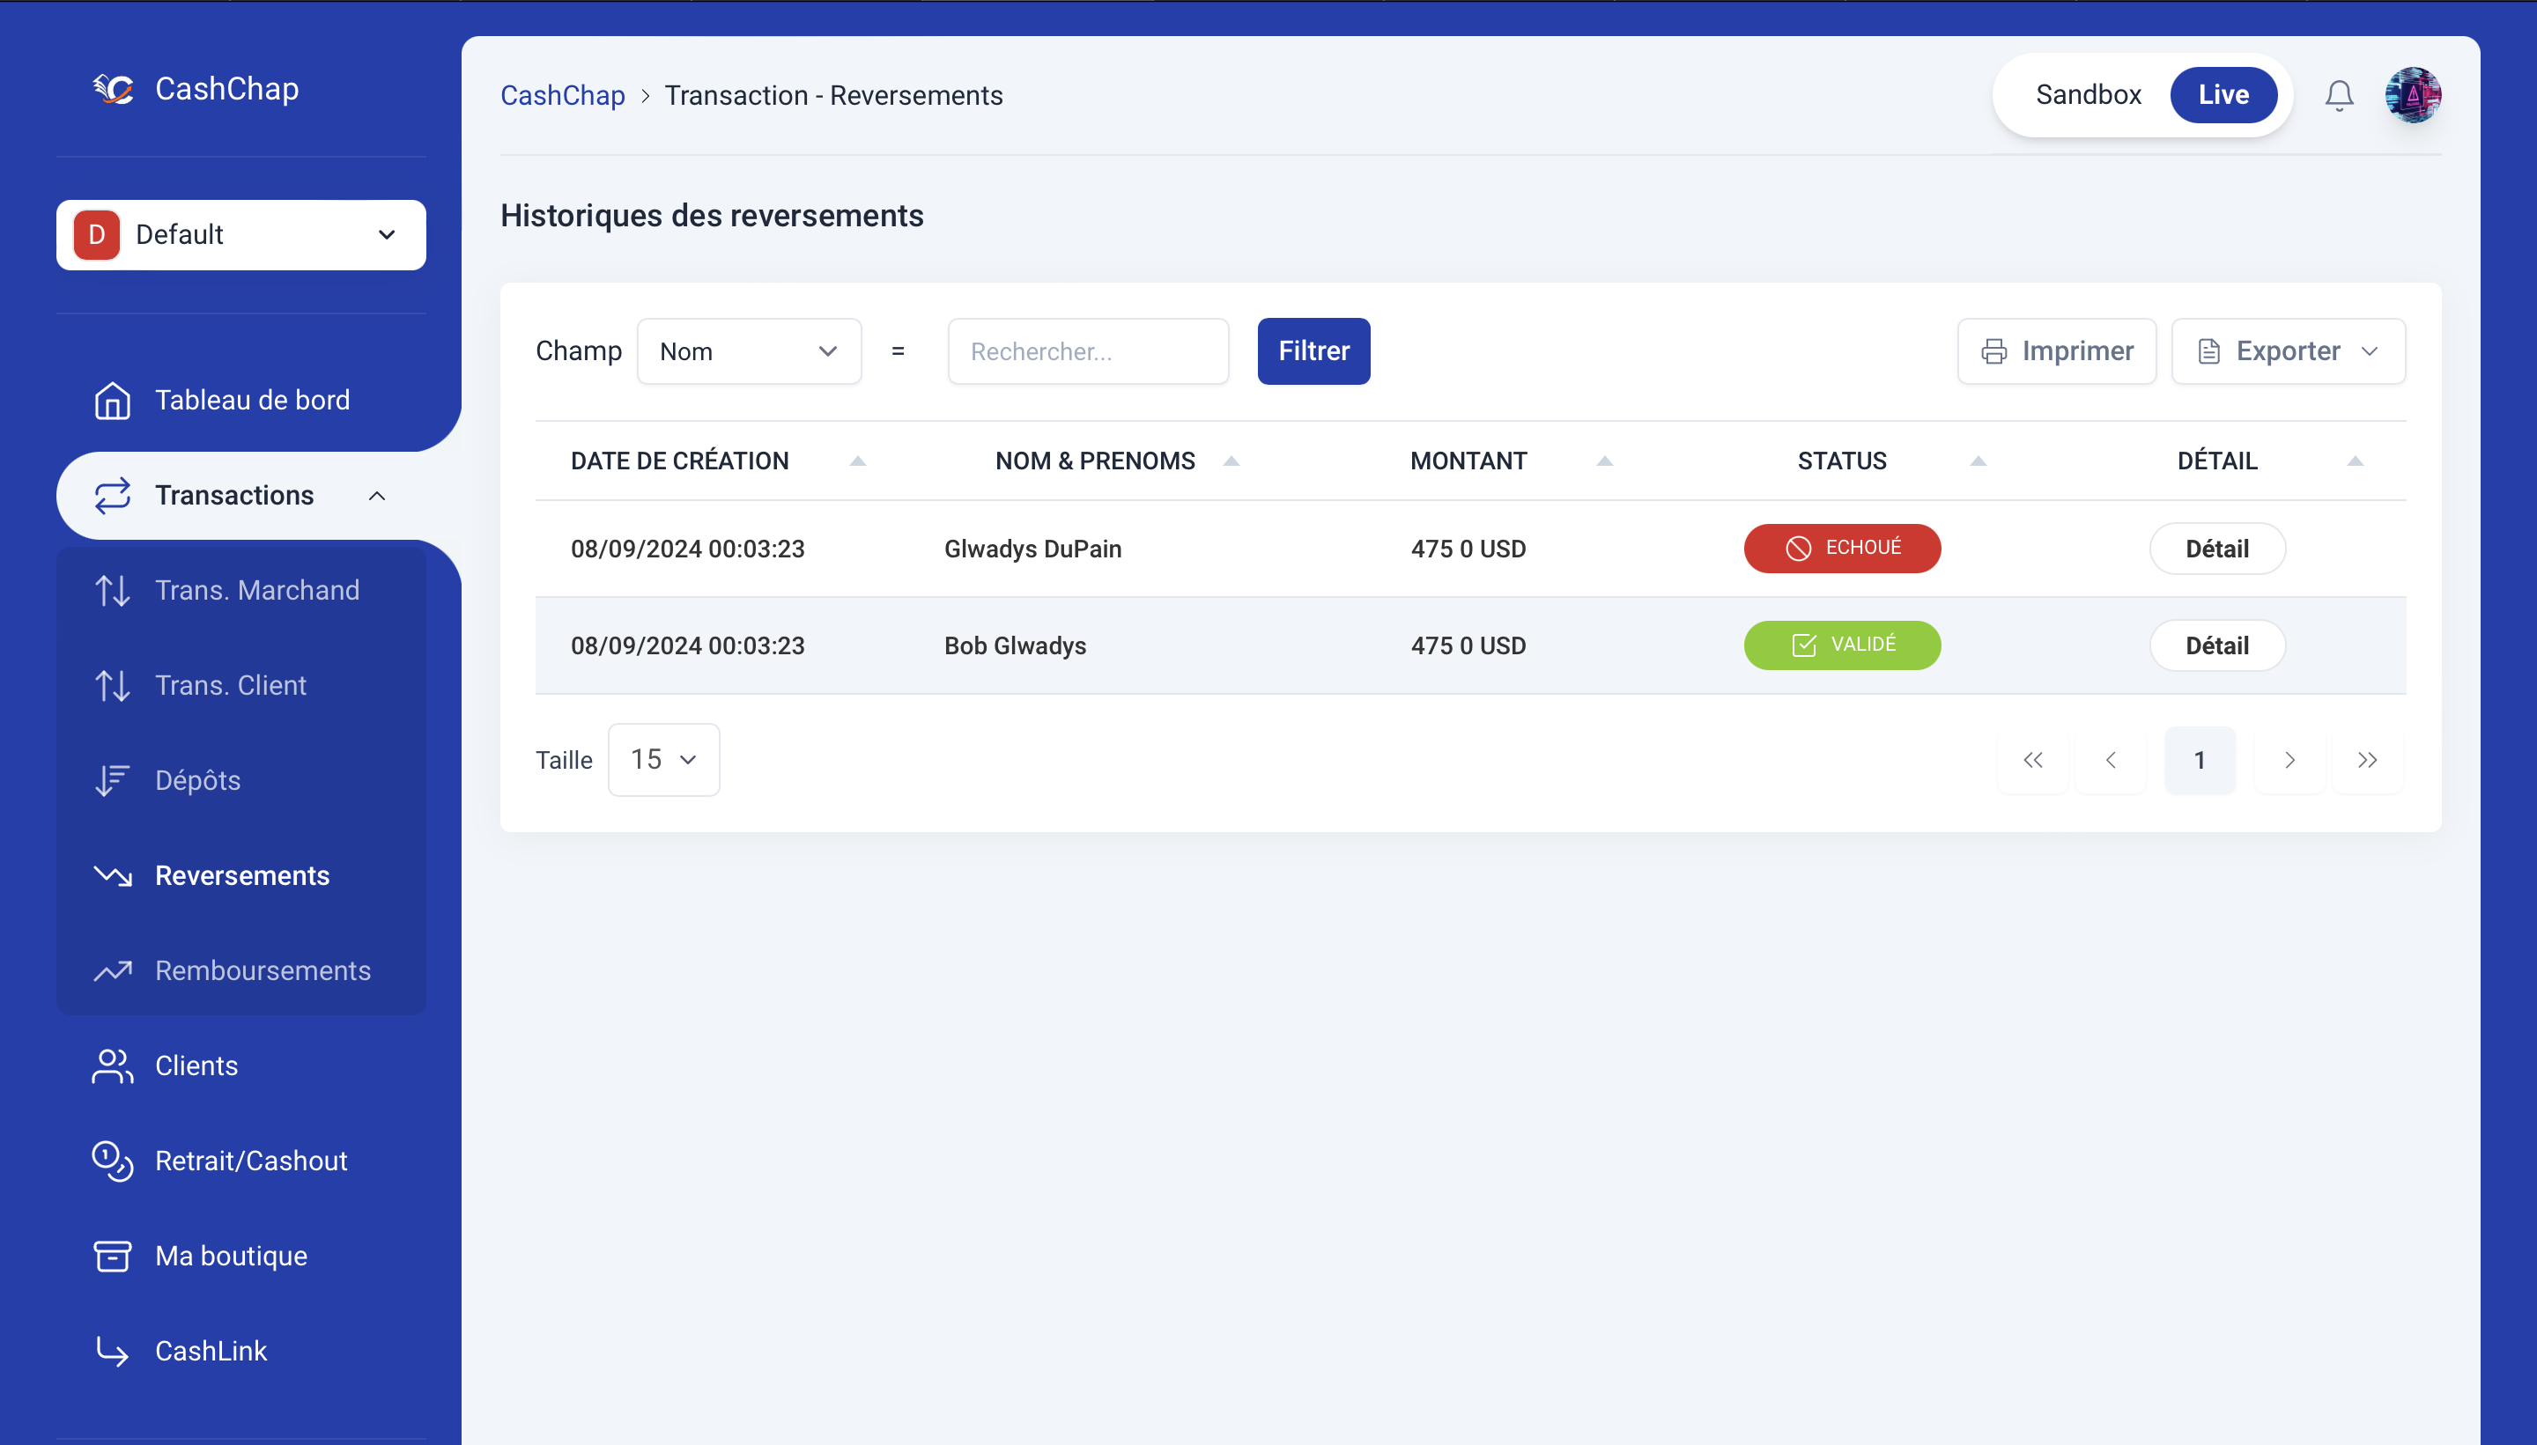Open the Default workspace dropdown
This screenshot has height=1445, width=2537.
(x=241, y=235)
